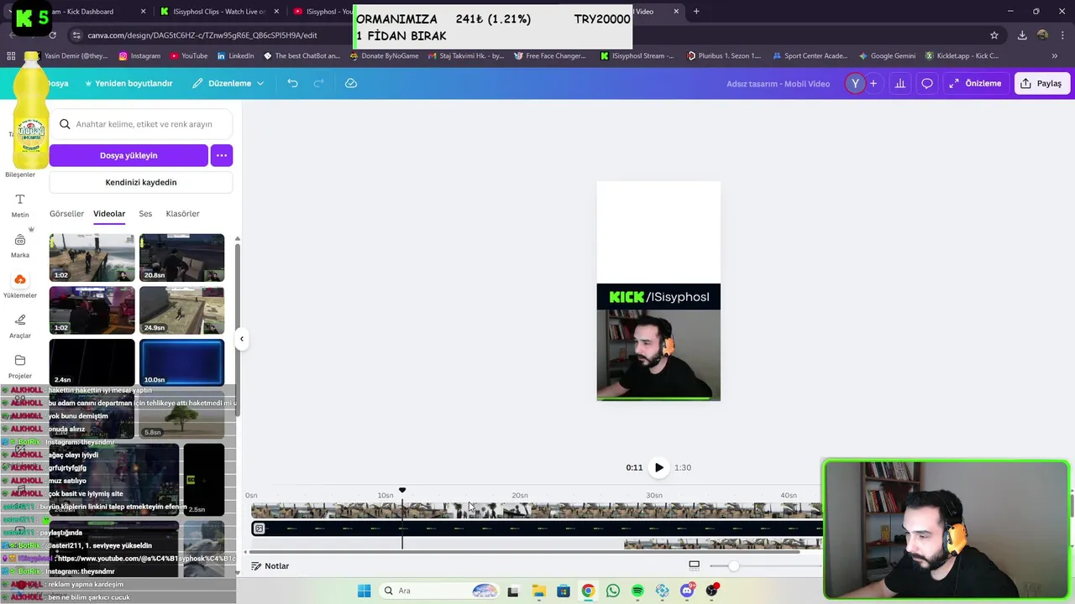
Task: Click the Adsız tasarım design title
Action: coord(778,83)
